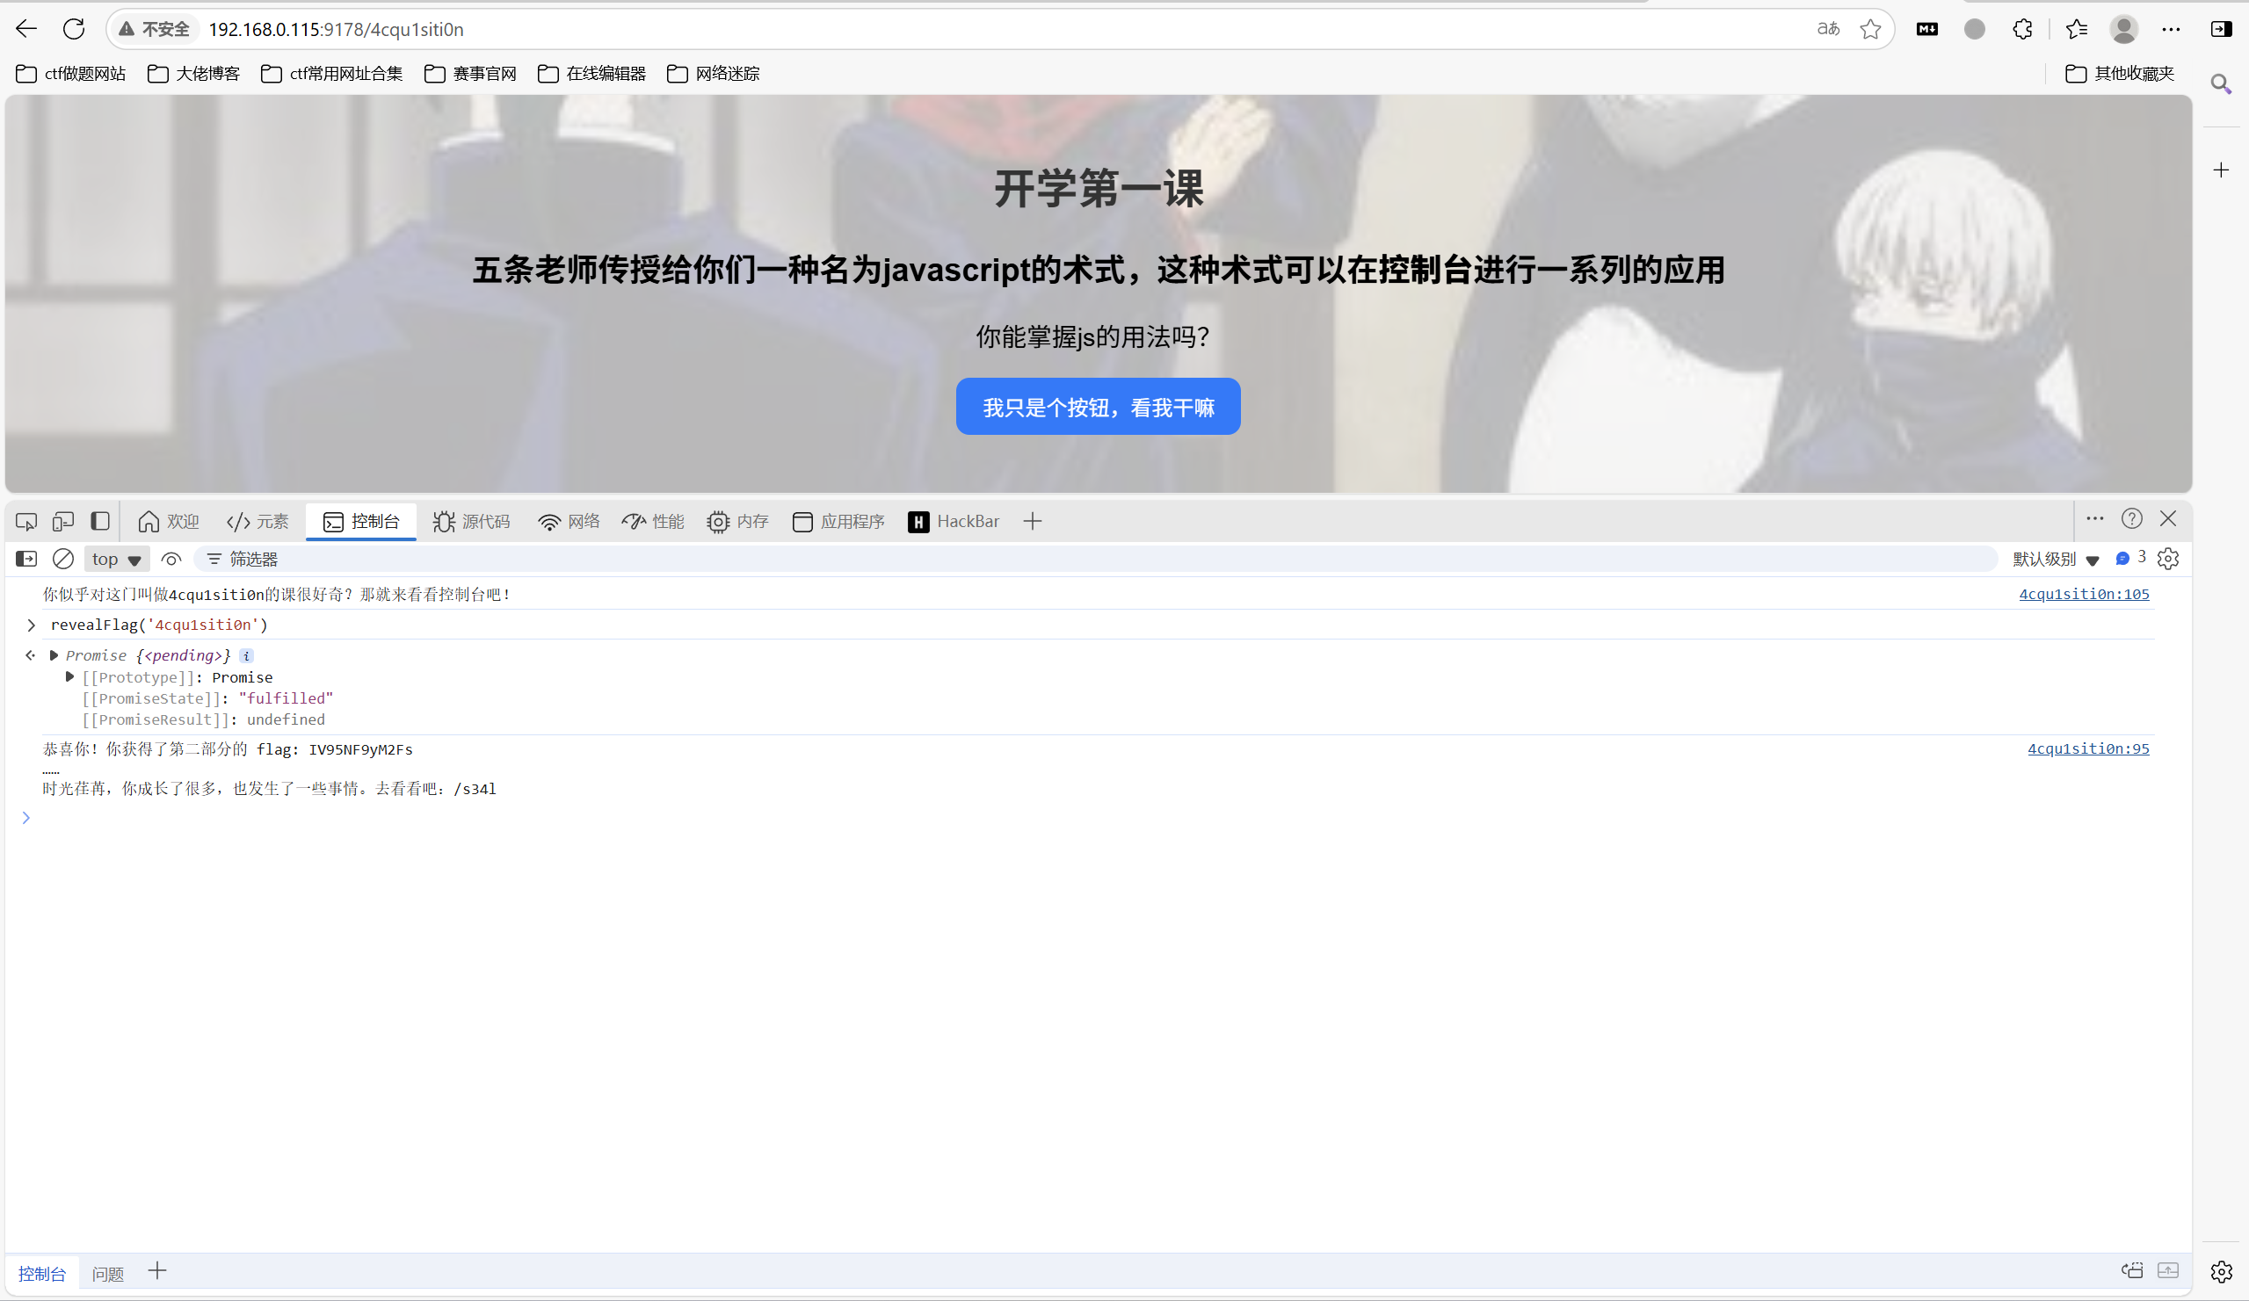Image resolution: width=2249 pixels, height=1301 pixels.
Task: Select the 控制台 drawer tab at bottom
Action: coord(42,1274)
